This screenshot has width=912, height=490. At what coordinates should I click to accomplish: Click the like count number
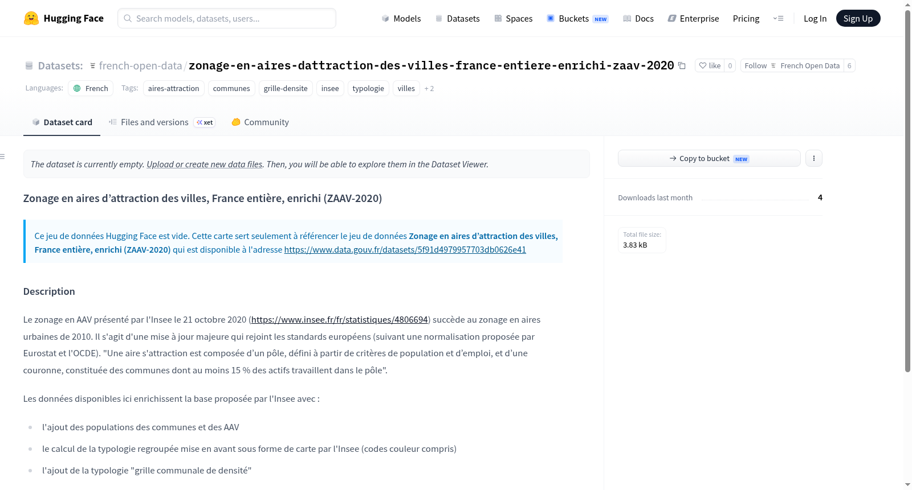click(730, 65)
